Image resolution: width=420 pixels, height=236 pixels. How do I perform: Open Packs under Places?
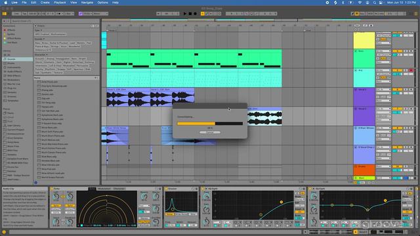coord(10,113)
